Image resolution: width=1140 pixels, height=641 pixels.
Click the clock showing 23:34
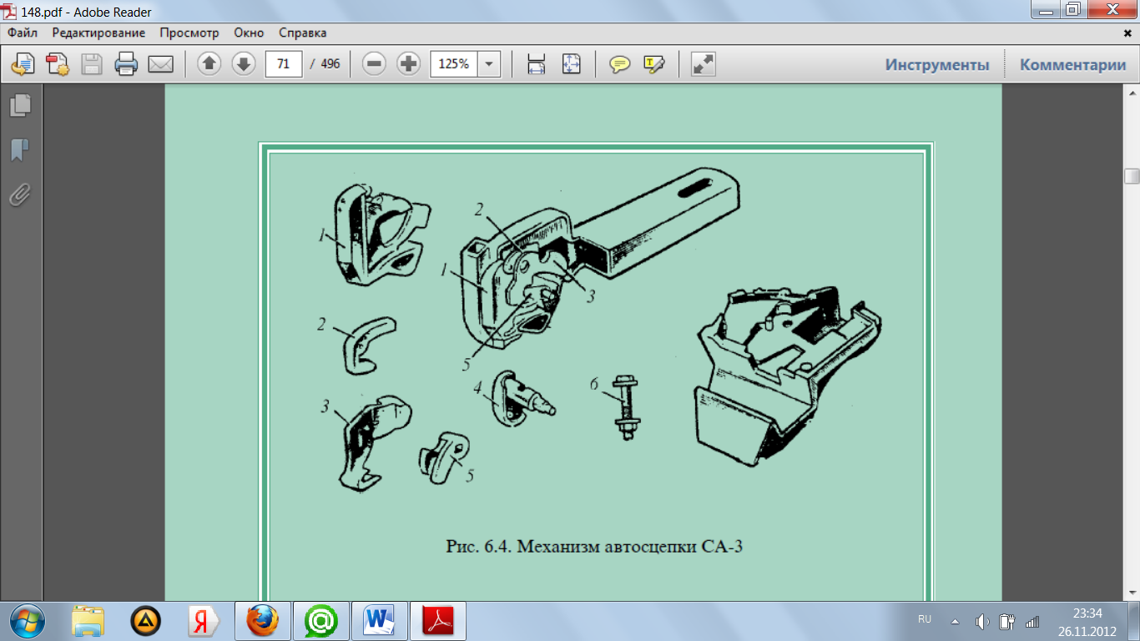click(x=1087, y=613)
